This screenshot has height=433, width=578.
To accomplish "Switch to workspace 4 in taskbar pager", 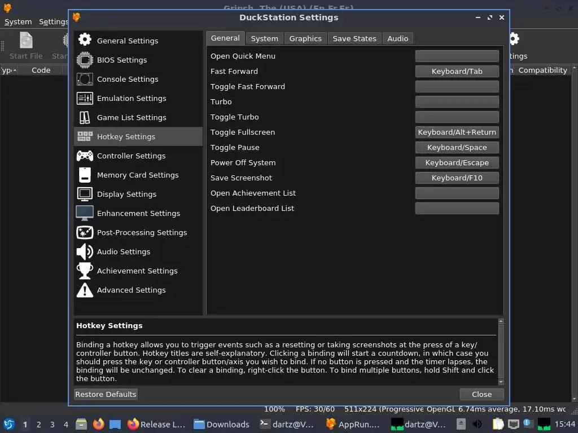I will 66,425.
